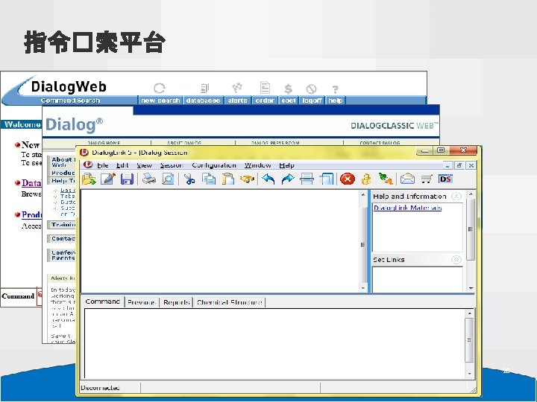537x402 pixels.
Task: Switch to the Reports tab
Action: point(176,302)
